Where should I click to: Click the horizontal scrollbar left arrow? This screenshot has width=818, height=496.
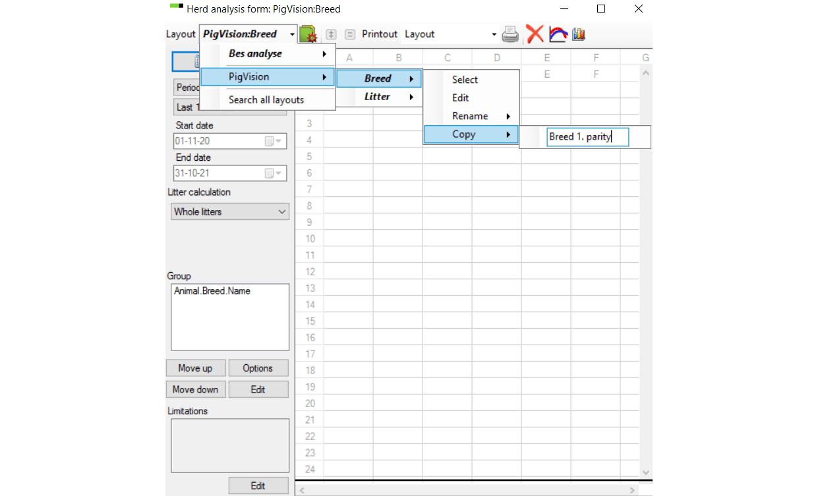[302, 490]
